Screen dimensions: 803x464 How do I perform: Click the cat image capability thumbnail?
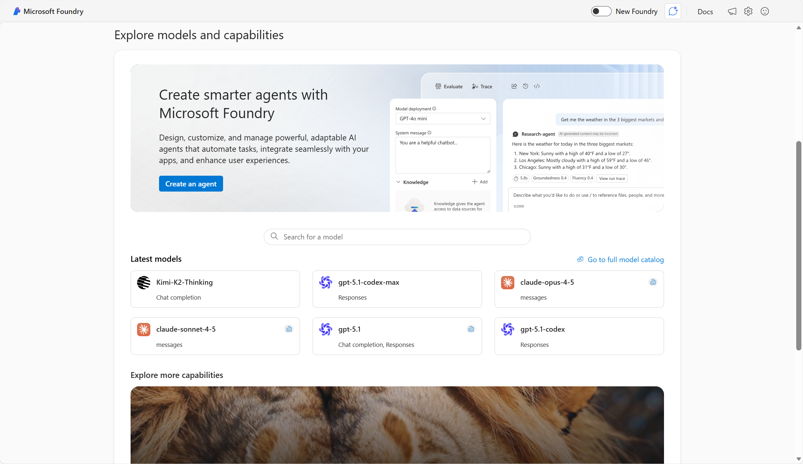click(x=397, y=425)
